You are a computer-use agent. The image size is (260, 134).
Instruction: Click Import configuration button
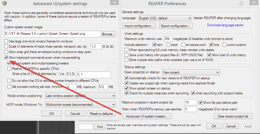point(139,26)
